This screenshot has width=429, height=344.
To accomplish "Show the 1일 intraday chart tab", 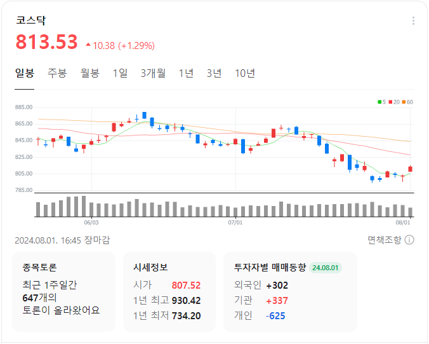I will 120,73.
